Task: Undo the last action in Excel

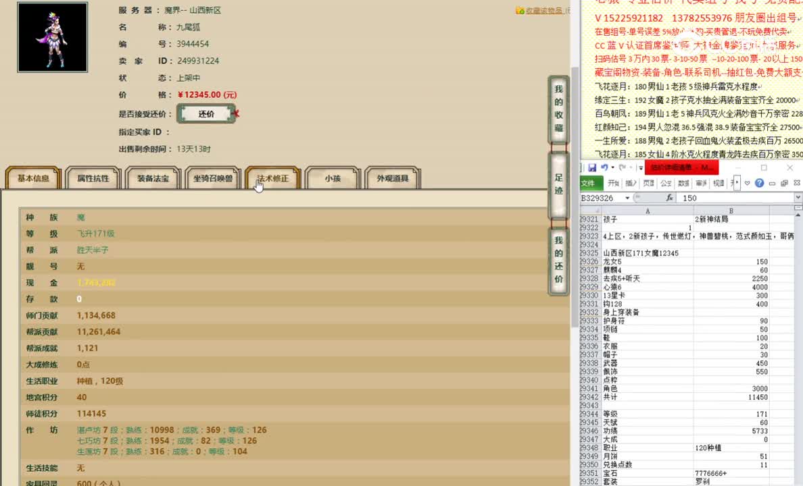Action: (604, 167)
